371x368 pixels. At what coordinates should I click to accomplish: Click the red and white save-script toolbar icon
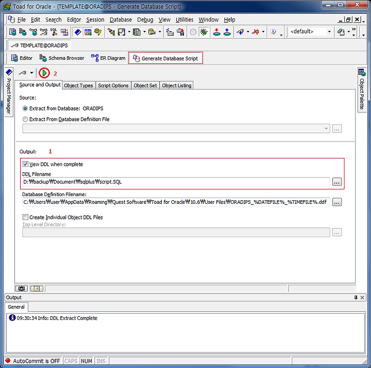pyautogui.click(x=180, y=32)
